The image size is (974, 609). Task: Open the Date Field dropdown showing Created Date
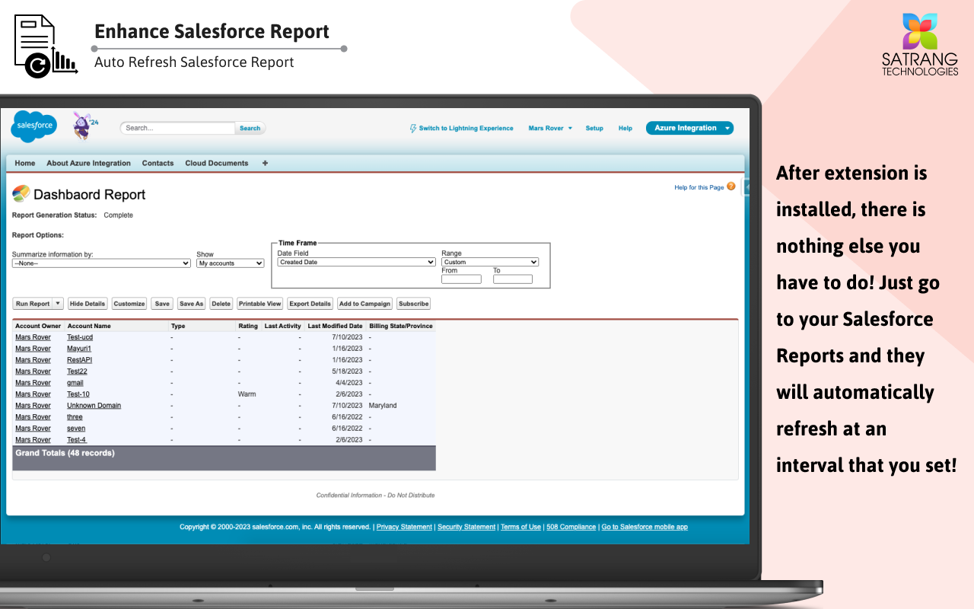(x=355, y=262)
